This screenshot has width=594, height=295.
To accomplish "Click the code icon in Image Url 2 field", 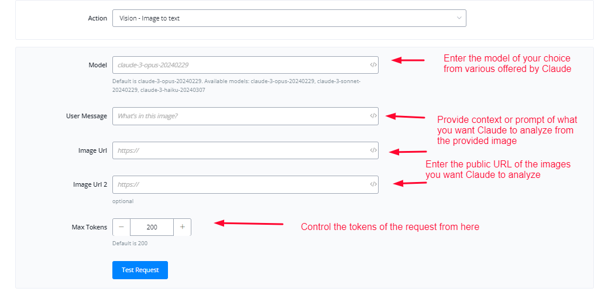I will tap(373, 184).
